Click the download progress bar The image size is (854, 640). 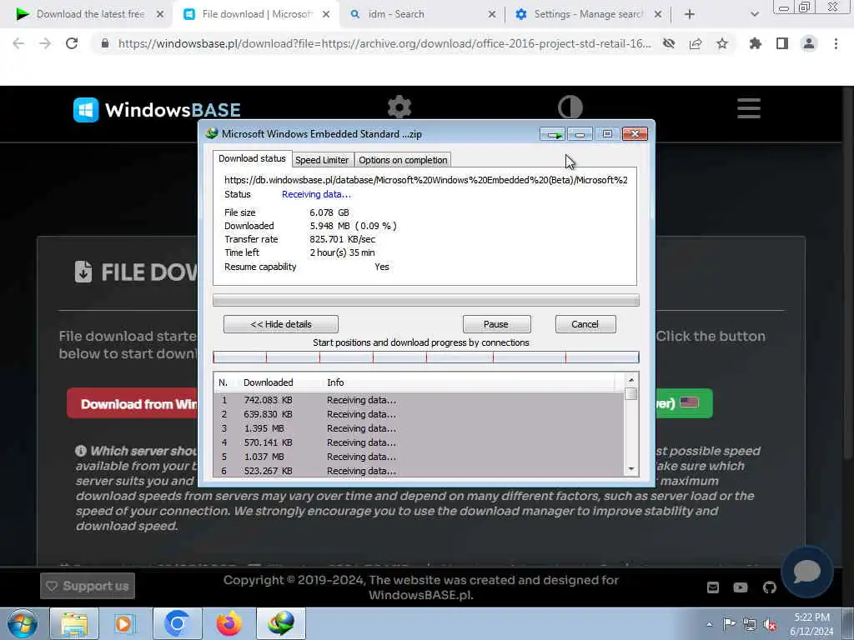pyautogui.click(x=426, y=300)
